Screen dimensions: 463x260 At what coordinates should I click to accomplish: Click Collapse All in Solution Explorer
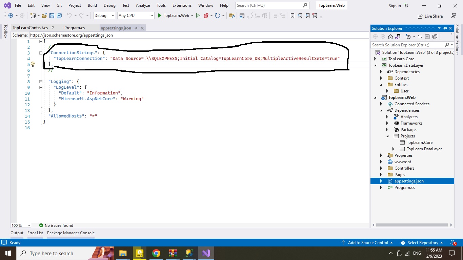(427, 37)
